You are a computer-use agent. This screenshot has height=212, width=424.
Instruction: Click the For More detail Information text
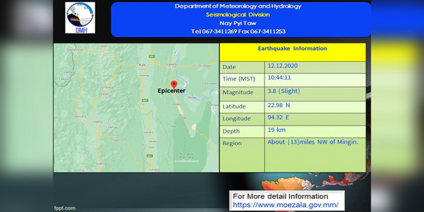click(x=281, y=196)
